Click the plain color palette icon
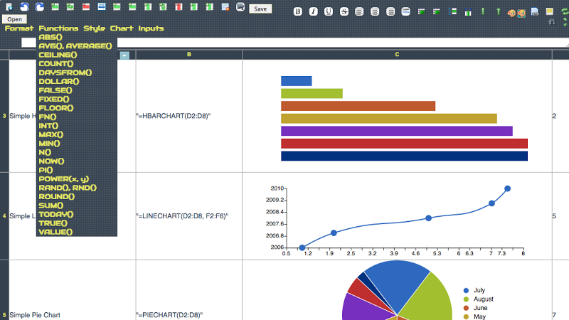This screenshot has width=569, height=320. click(x=511, y=14)
